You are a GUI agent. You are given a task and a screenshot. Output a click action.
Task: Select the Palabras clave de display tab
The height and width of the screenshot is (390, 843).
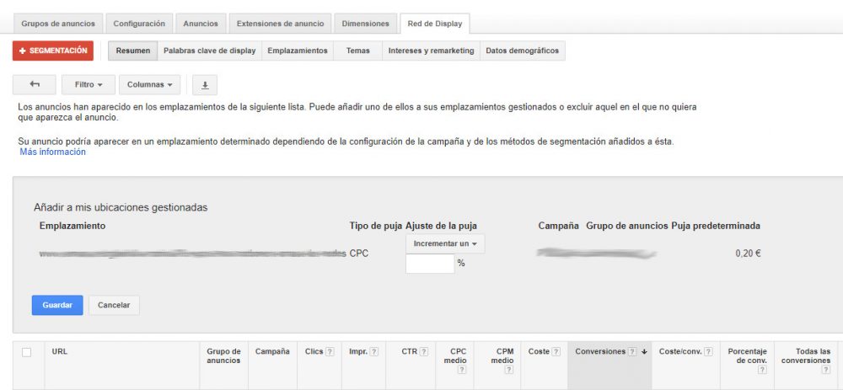coord(209,51)
